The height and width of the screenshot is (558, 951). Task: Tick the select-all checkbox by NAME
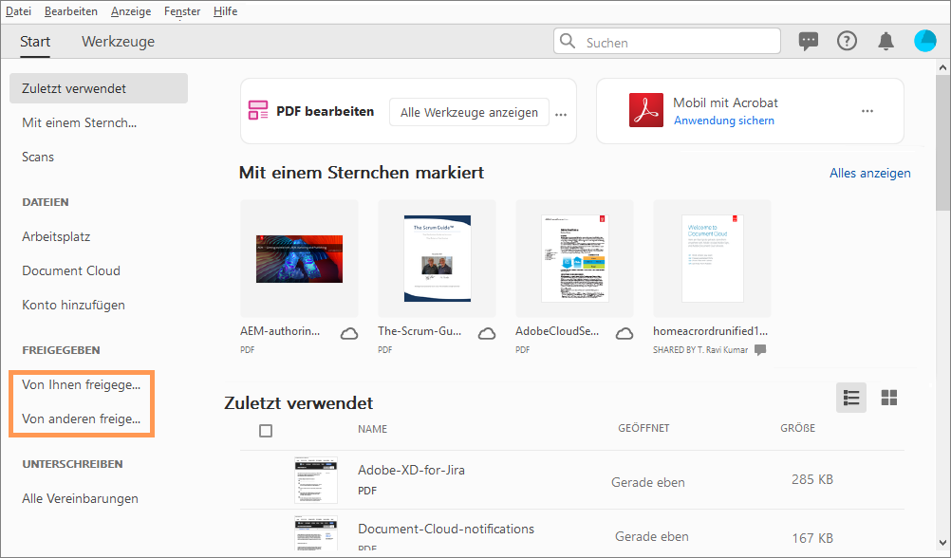266,431
